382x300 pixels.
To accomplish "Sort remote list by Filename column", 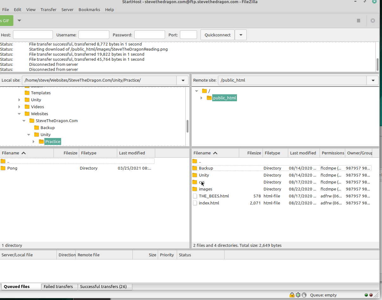I will (x=215, y=153).
